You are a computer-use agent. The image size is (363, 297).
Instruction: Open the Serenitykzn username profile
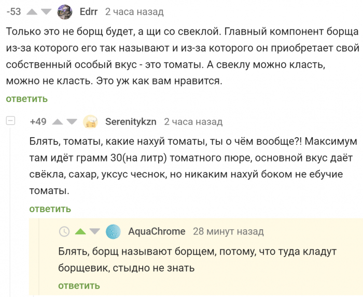(x=131, y=122)
